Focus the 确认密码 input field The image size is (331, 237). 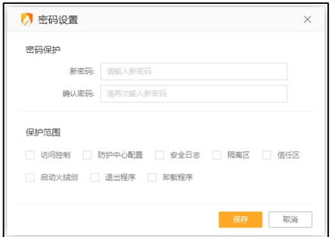(194, 94)
